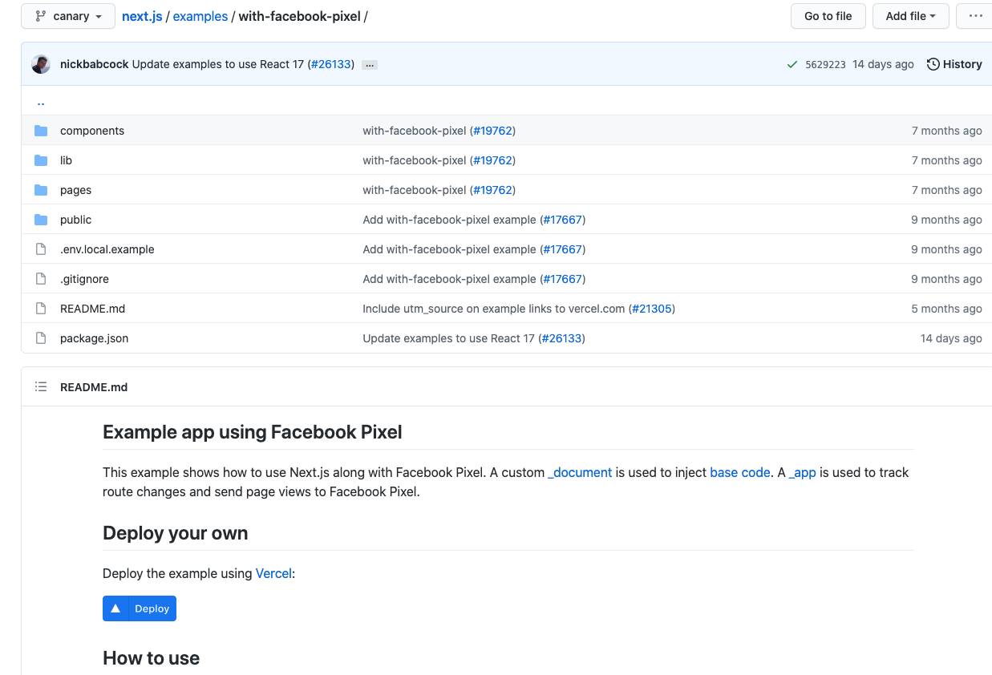Click components row commit message text
Viewport: 992px width, 675px height.
click(415, 131)
